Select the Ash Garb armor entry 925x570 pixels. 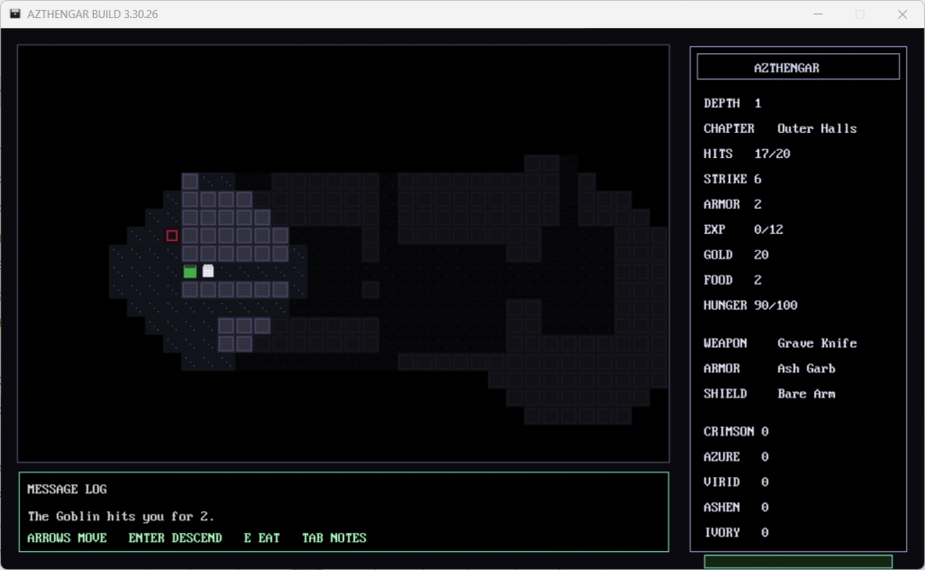click(x=806, y=369)
